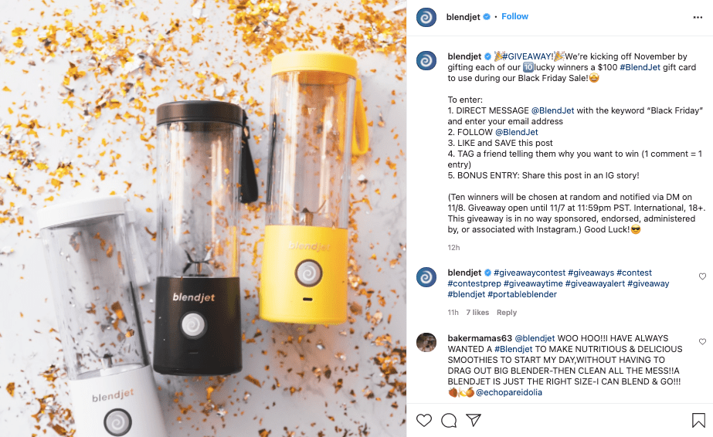Click the #BlendJet hashtag in caption

tap(640, 67)
